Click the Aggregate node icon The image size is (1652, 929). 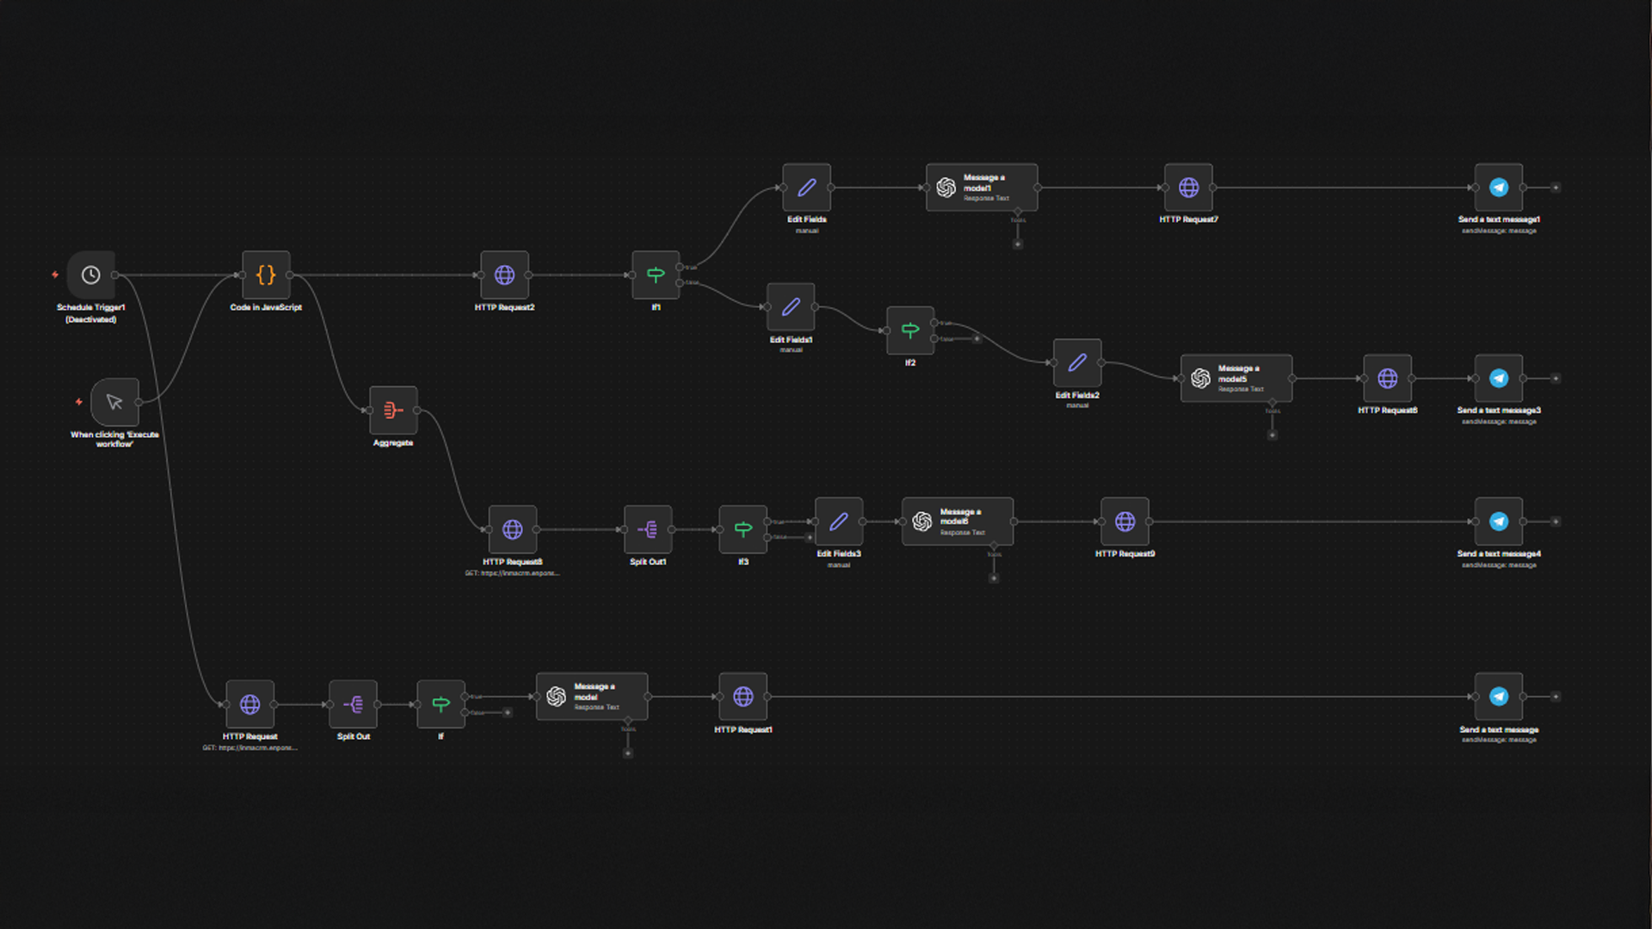click(393, 410)
